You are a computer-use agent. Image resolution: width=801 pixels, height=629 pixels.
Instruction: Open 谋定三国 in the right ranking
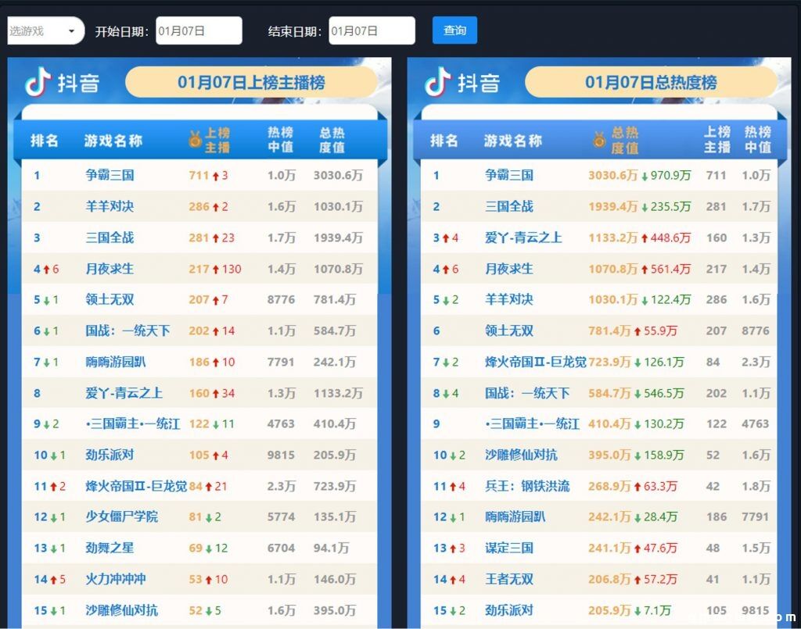tap(509, 548)
